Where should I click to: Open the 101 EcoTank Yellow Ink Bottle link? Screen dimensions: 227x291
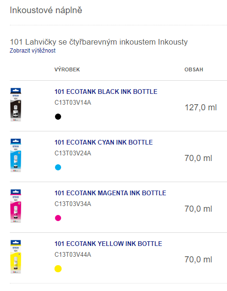108,244
